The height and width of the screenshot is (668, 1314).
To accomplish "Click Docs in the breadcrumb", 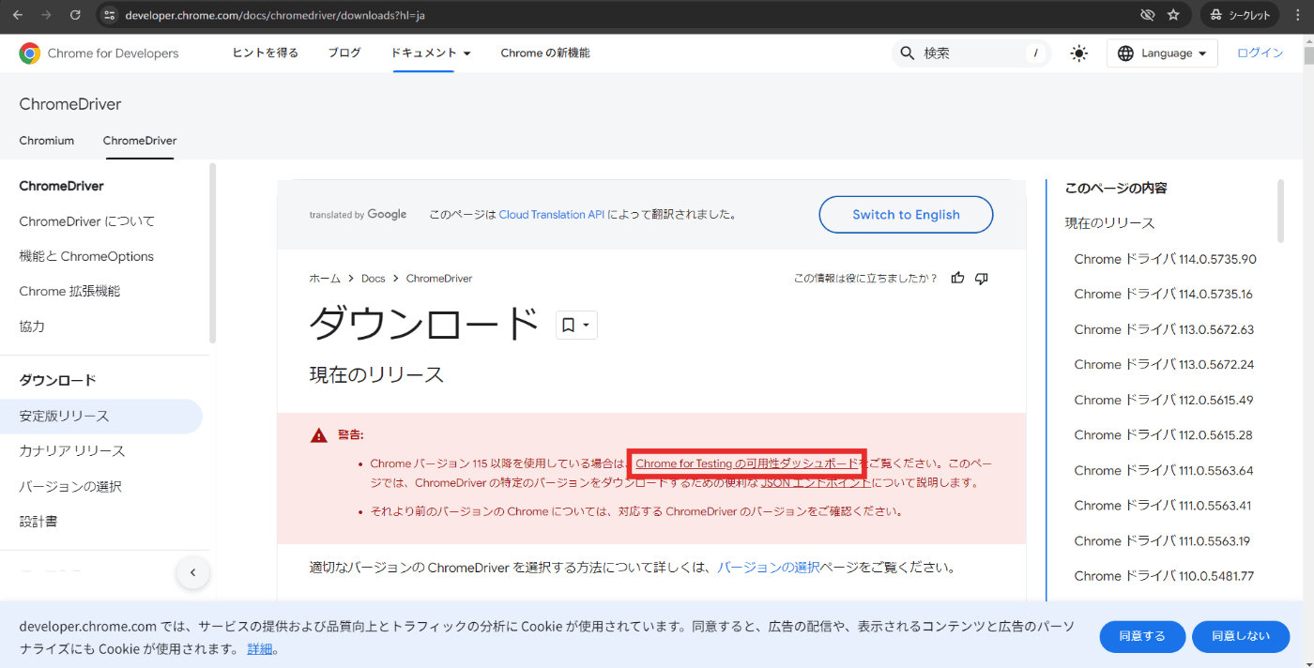I will click(x=374, y=279).
